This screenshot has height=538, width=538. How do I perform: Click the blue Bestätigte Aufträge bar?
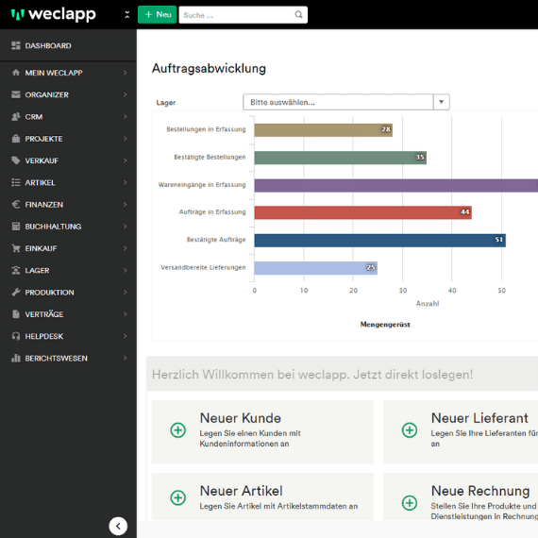point(380,240)
